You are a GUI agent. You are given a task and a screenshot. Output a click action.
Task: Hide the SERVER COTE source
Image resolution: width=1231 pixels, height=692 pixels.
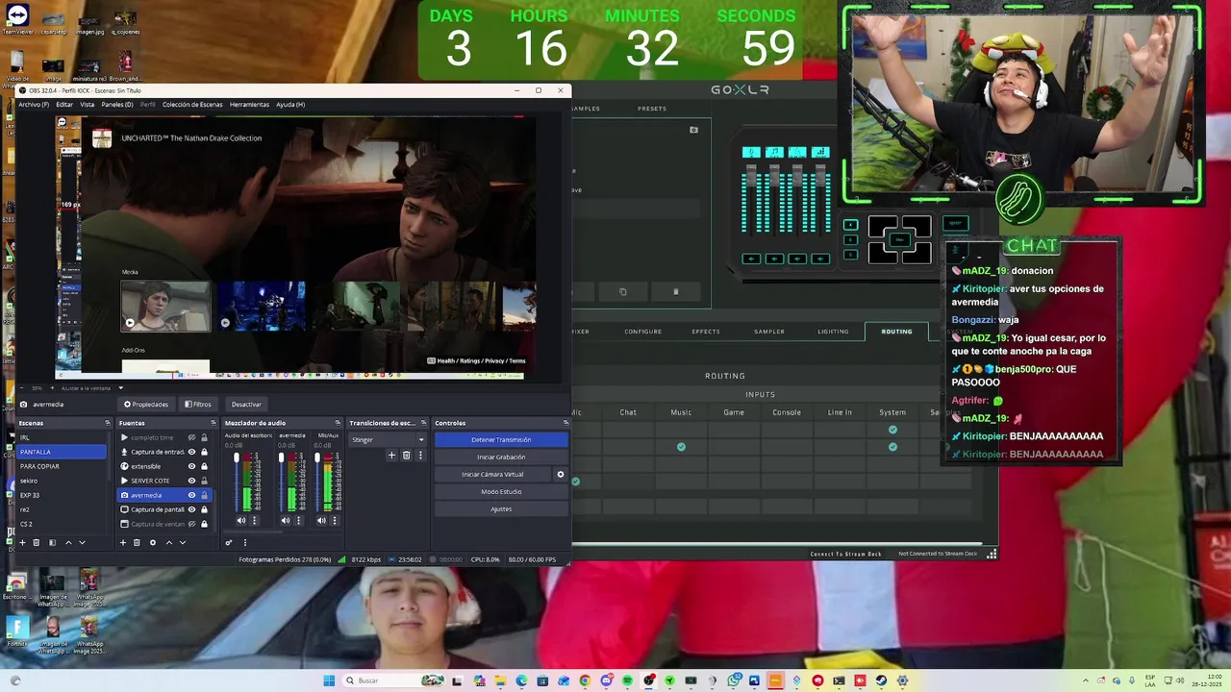pyautogui.click(x=191, y=481)
